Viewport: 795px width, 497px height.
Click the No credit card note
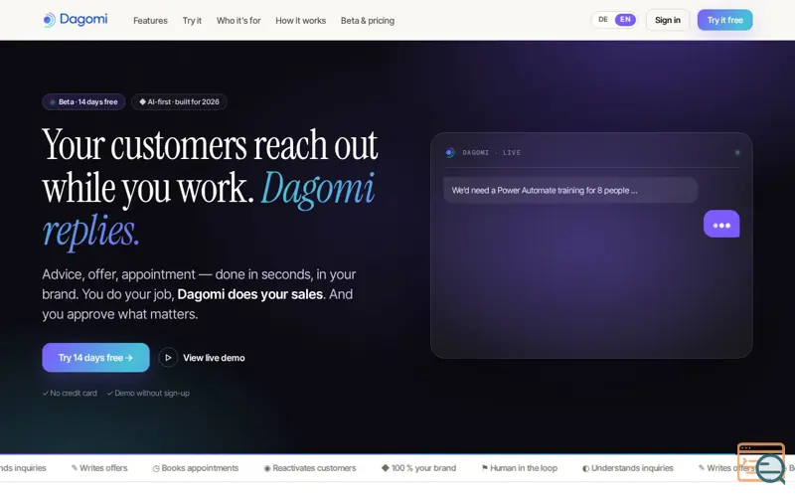coord(70,393)
